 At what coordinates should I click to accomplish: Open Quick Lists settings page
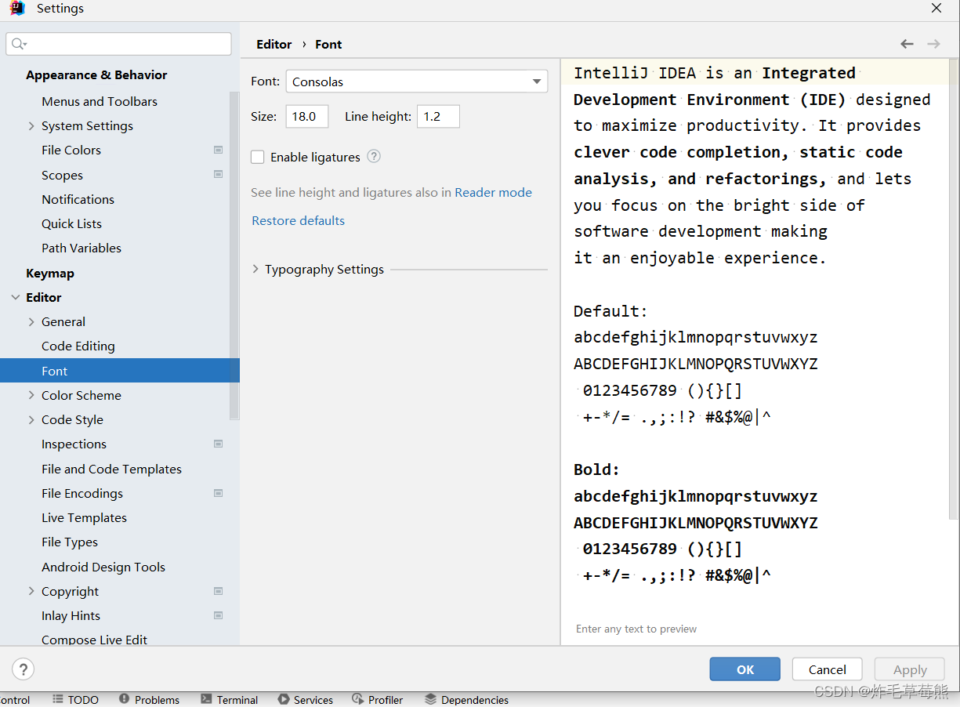pyautogui.click(x=71, y=223)
